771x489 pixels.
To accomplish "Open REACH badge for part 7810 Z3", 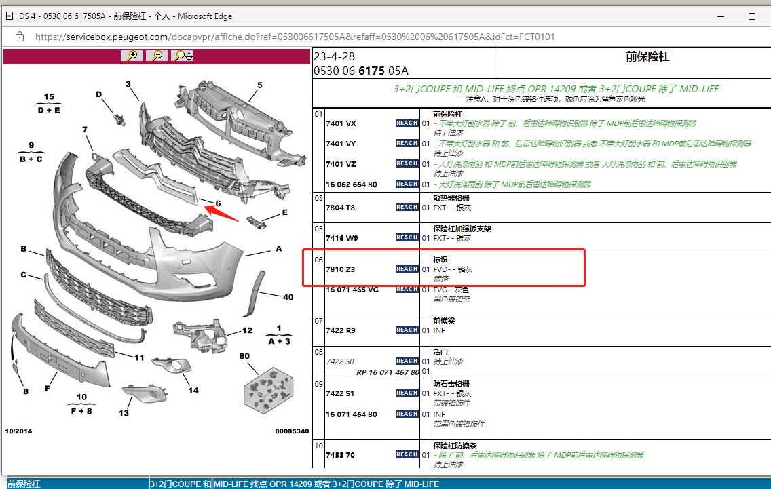I will 407,269.
